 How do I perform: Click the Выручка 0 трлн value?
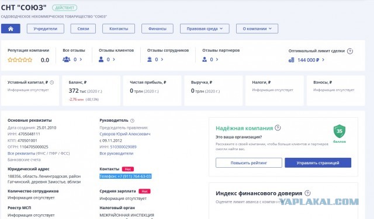coord(198,91)
